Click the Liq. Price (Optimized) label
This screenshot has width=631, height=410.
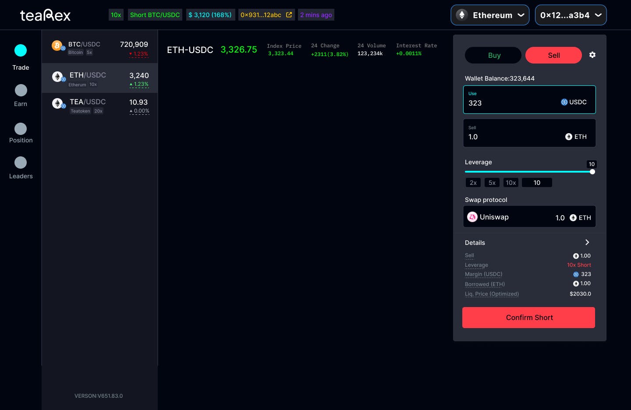pos(492,294)
